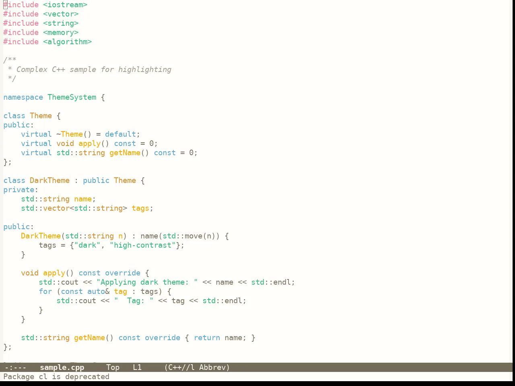Click the "for" loop keyword
Image resolution: width=515 pixels, height=386 pixels.
pos(45,292)
